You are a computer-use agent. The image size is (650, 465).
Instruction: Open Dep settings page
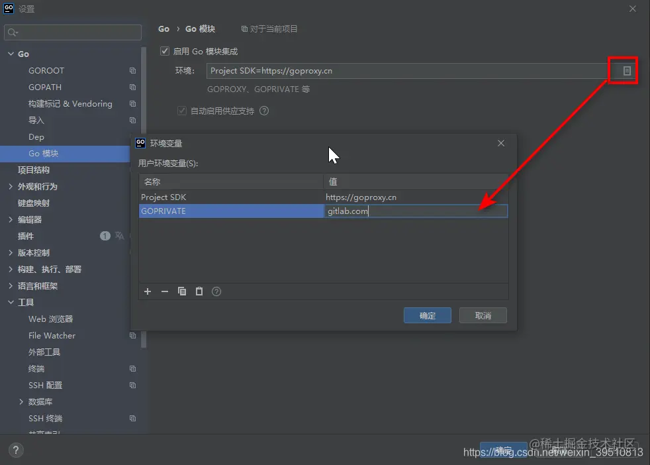[x=36, y=137]
